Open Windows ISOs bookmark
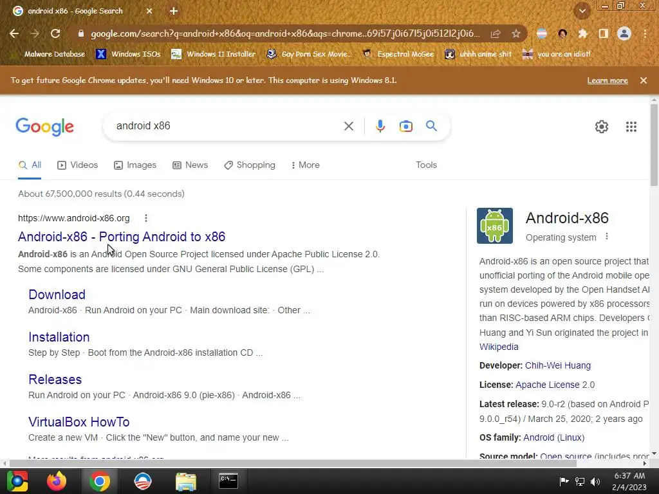The image size is (659, 494). pos(128,54)
